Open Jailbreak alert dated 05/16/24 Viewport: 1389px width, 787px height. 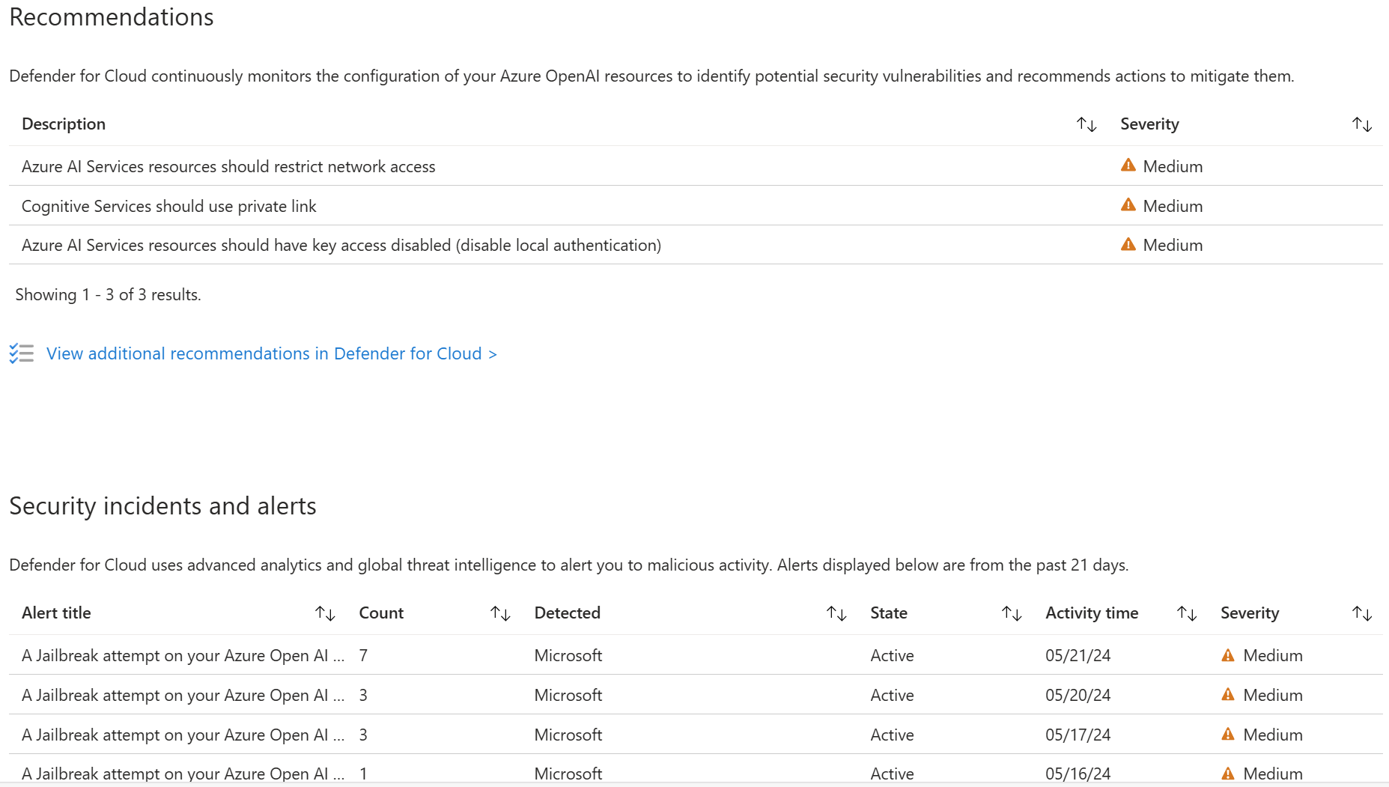point(183,773)
